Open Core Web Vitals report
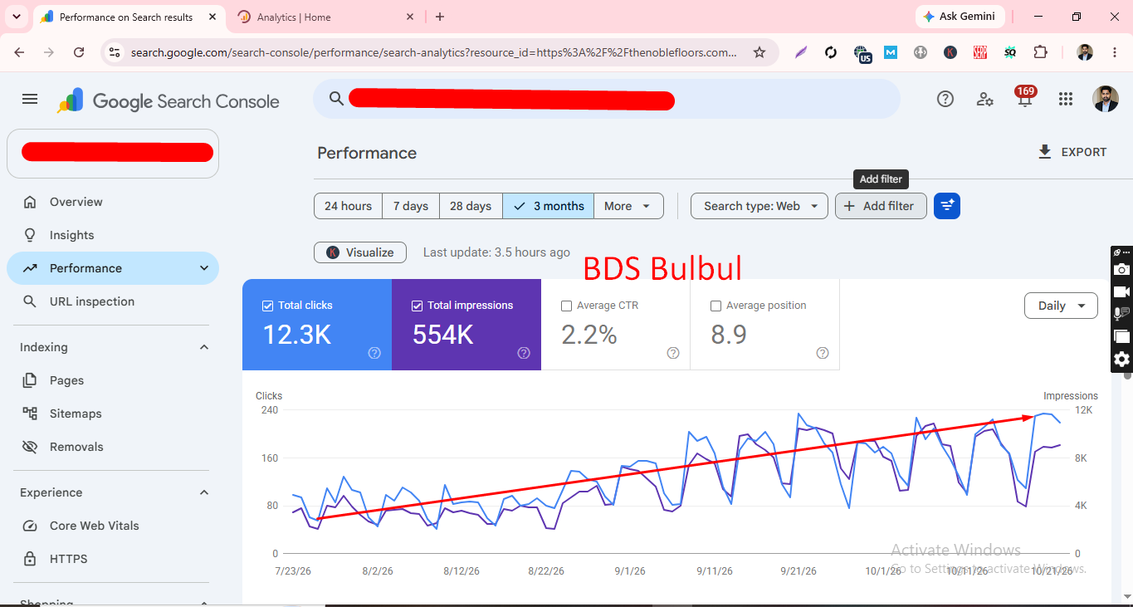Screen dimensions: 1133x607 (113, 526)
